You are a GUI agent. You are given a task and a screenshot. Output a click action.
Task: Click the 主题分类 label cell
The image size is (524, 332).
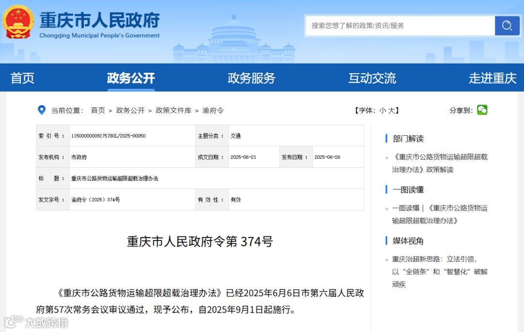(x=212, y=136)
